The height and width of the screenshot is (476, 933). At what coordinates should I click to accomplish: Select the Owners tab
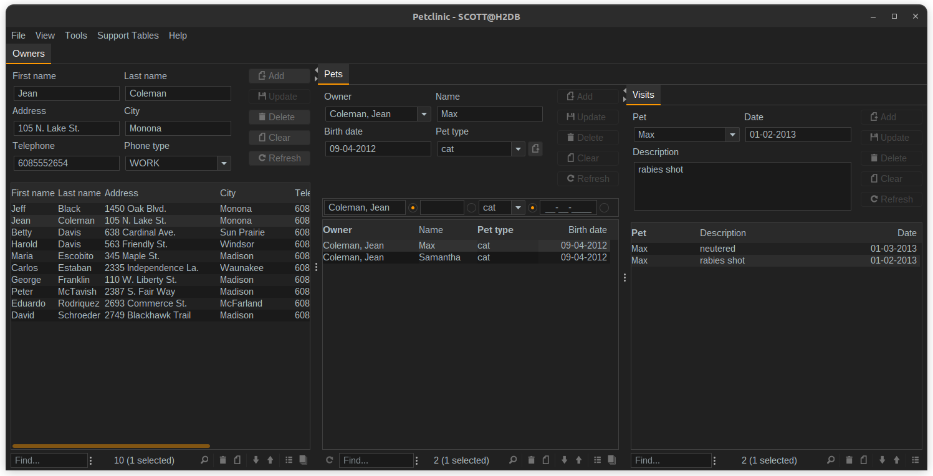[29, 54]
